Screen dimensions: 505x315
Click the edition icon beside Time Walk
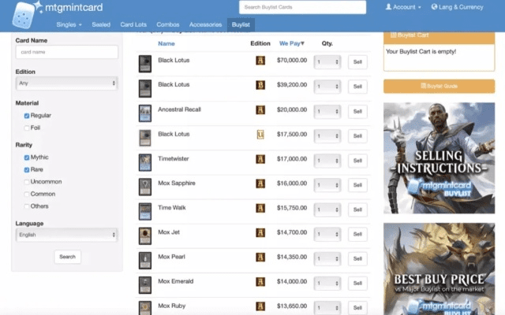(x=260, y=209)
